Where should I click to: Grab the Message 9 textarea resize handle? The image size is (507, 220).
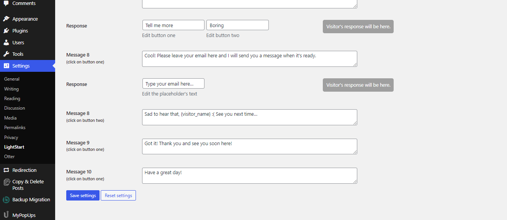pos(355,152)
